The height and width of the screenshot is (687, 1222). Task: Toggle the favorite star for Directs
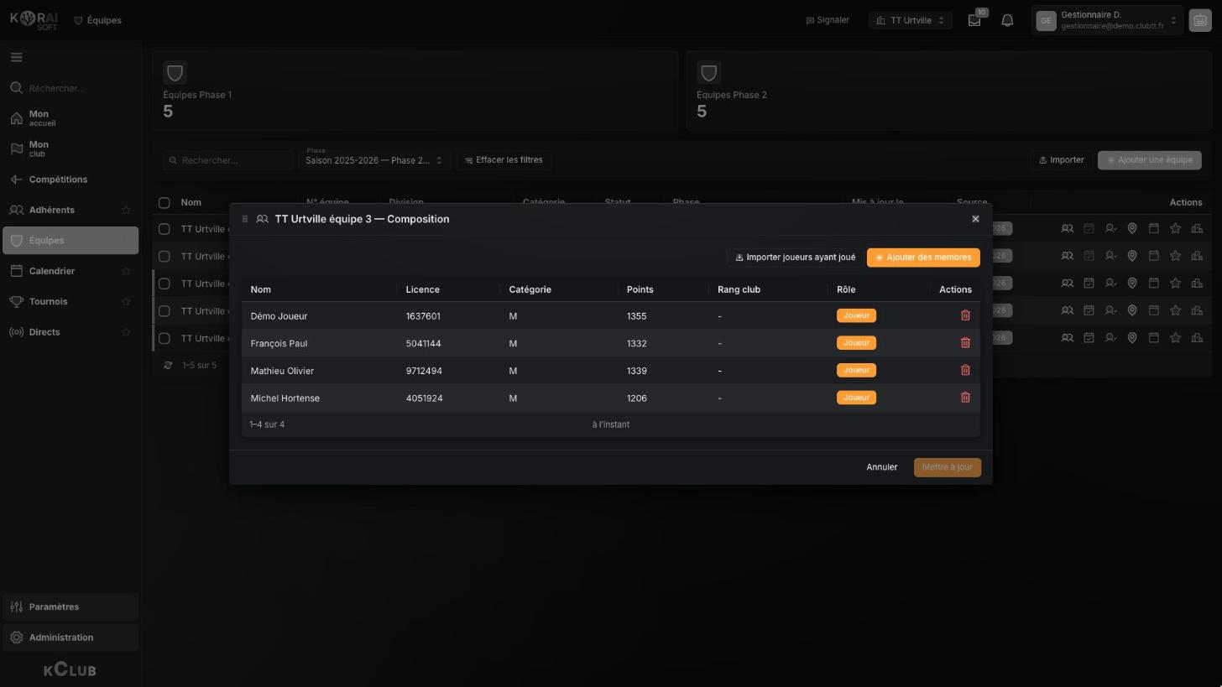point(126,332)
